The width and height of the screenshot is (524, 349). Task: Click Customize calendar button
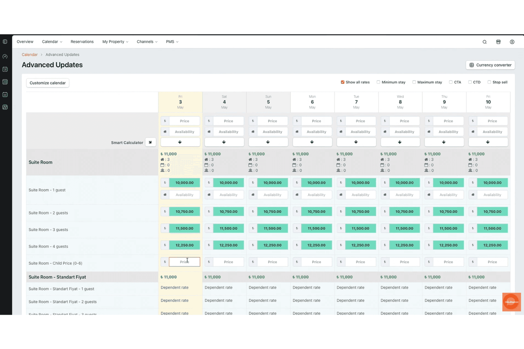tap(47, 83)
